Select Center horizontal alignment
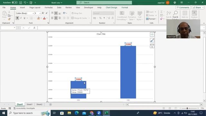 click(x=56, y=18)
